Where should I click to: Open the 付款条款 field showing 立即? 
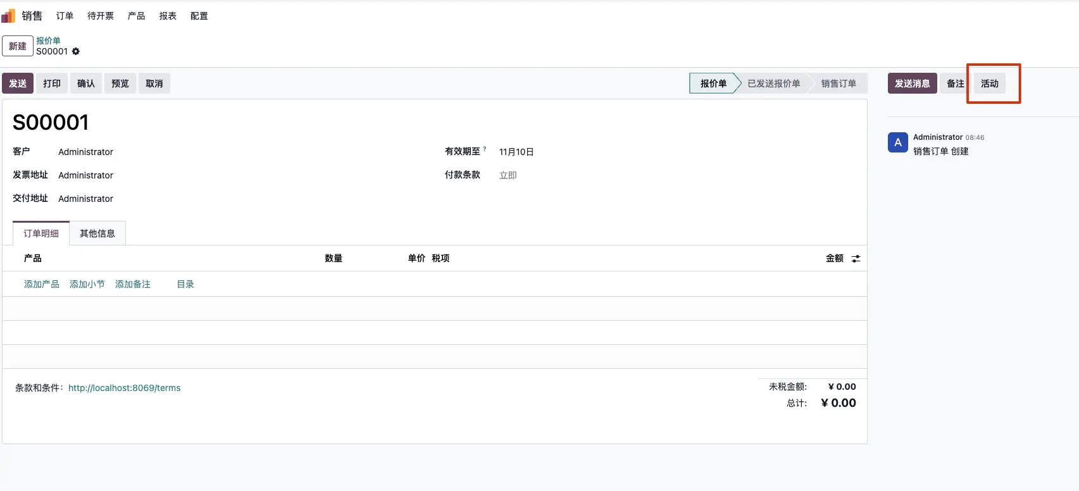pyautogui.click(x=508, y=175)
